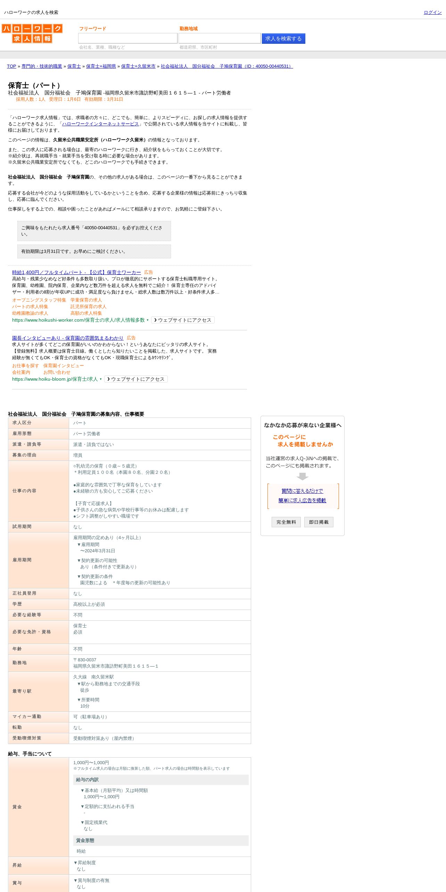Open the 保育士 breadcrumb link
Screen dimensions: 446x892
click(74, 66)
